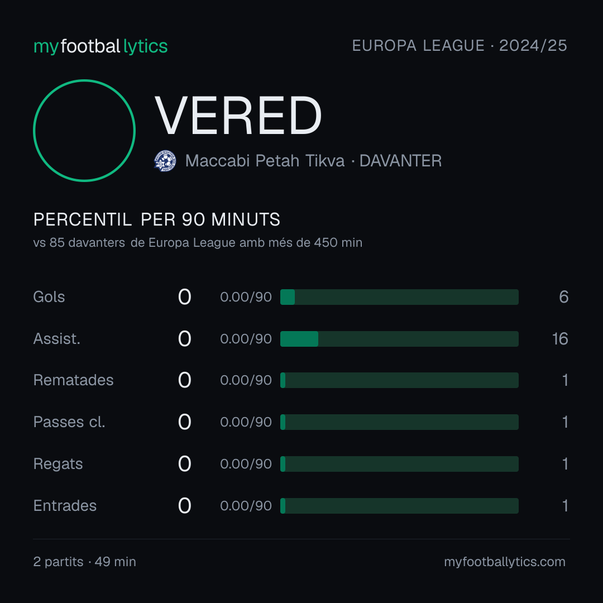This screenshot has width=603, height=603.
Task: Select the Assist. percentile value 16
Action: (560, 339)
